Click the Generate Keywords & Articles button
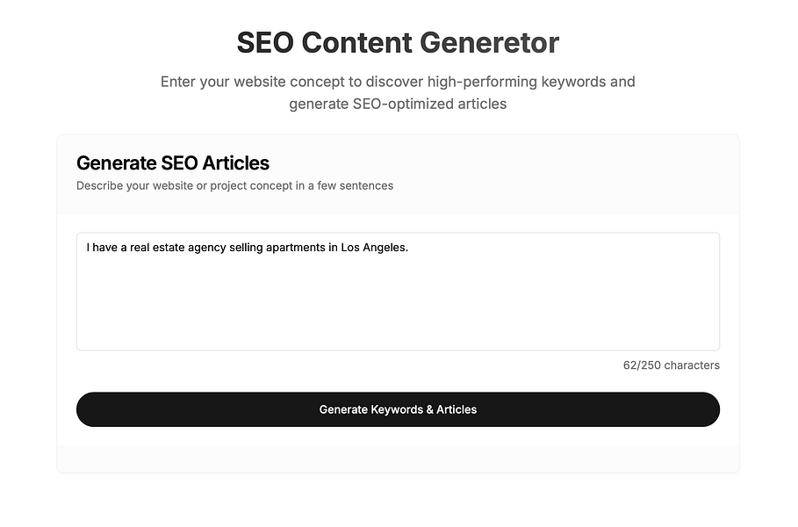The height and width of the screenshot is (527, 798). point(398,409)
